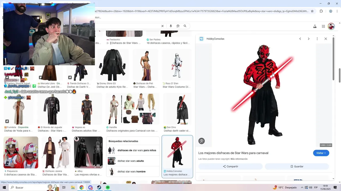Open Chrome extensions puzzle icon
Screen dimensions: 341x191
pyautogui.click(x=321, y=11)
